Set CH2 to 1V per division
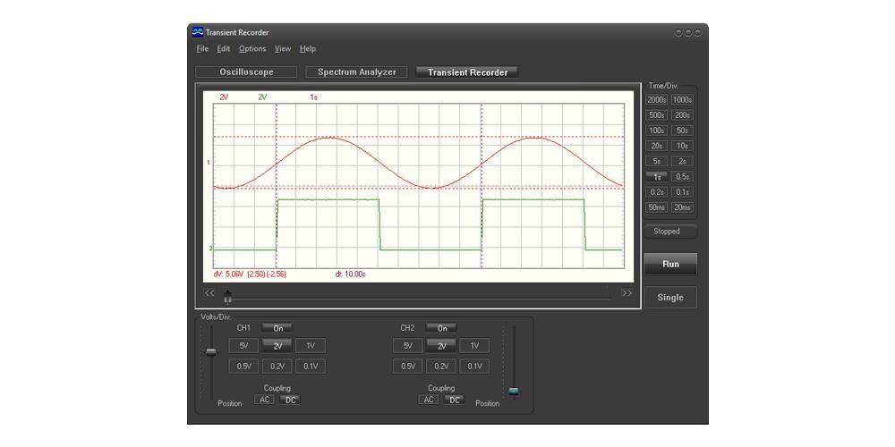Viewport: 895px width, 447px height. (475, 346)
